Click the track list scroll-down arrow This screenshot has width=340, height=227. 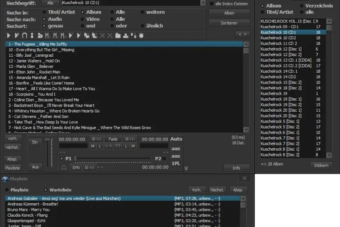pos(246,130)
